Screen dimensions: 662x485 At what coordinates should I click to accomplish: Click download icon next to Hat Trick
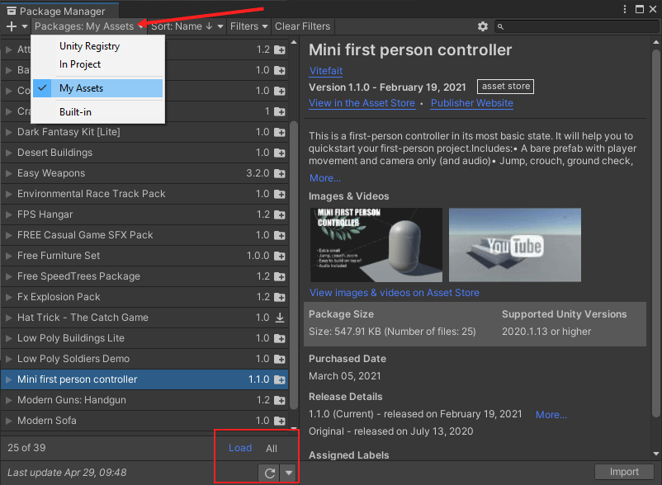280,318
